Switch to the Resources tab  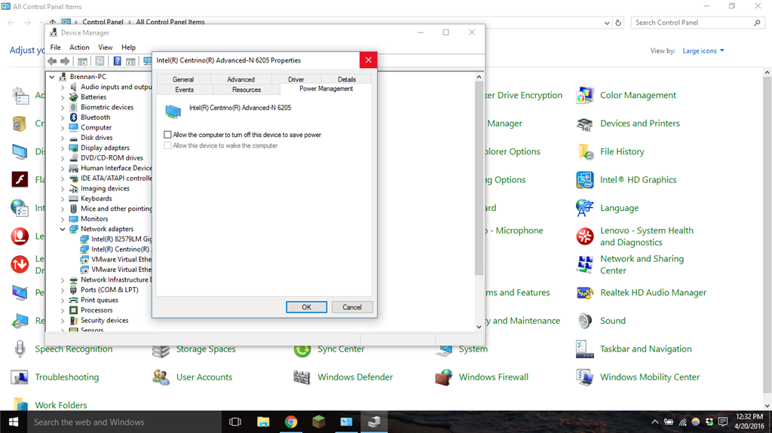coord(247,90)
